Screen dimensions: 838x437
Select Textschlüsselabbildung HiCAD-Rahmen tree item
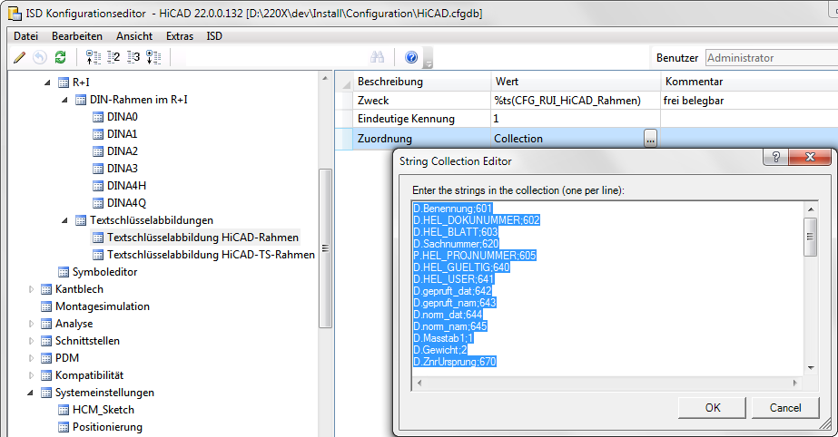coord(202,238)
